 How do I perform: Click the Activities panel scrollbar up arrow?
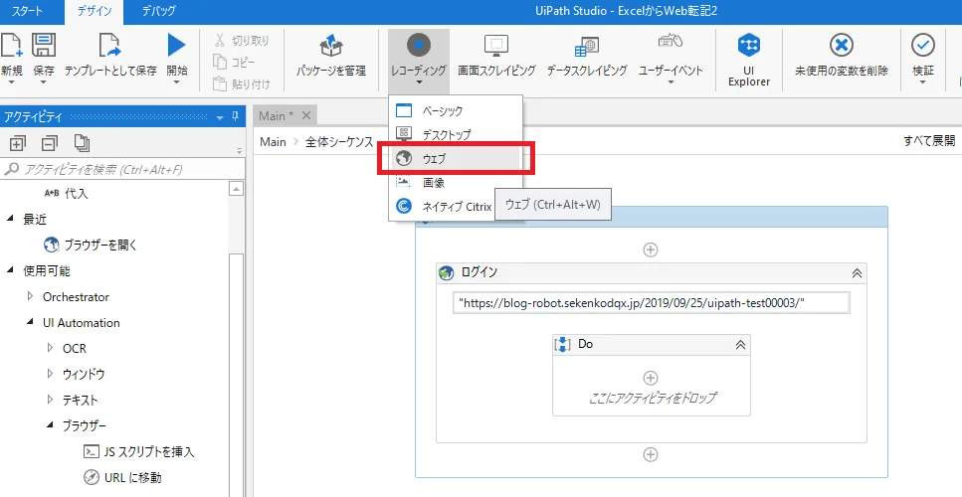coord(237,189)
